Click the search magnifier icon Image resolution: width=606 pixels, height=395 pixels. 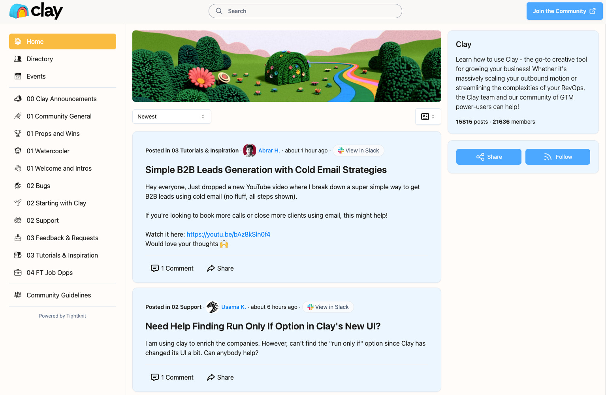[x=219, y=11]
